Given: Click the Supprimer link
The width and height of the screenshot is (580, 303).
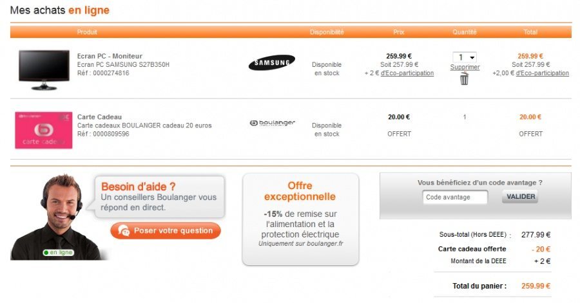Looking at the screenshot, I should [x=465, y=68].
